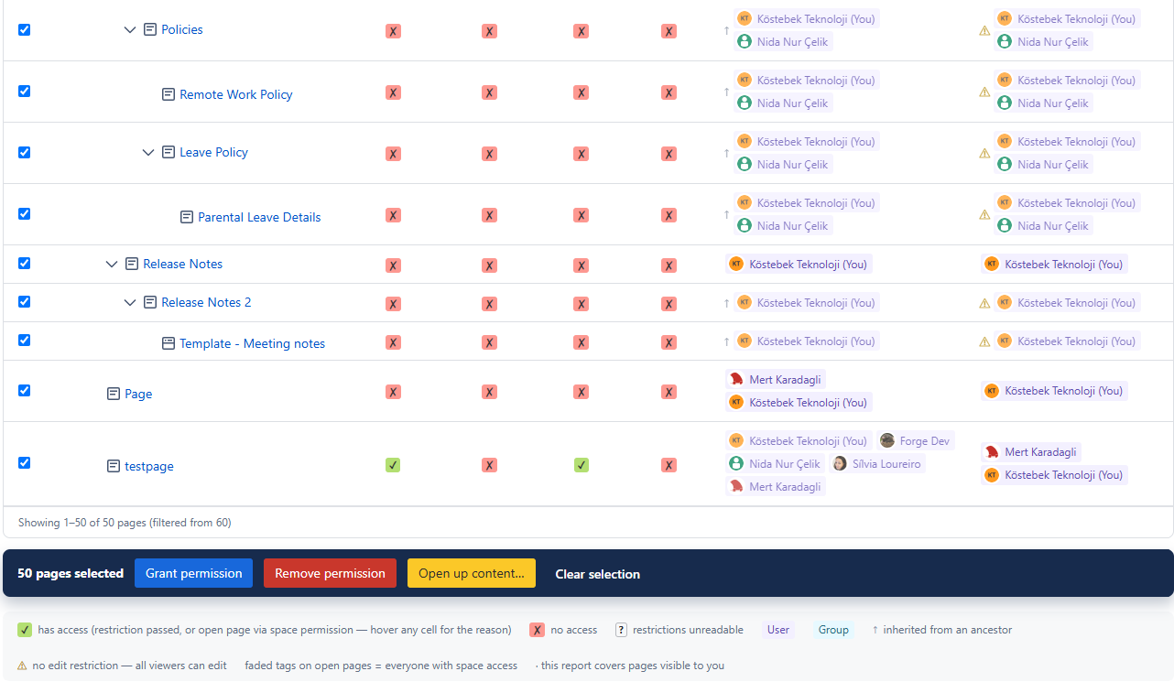Click warning icon in Release Notes 2 edit column
Image resolution: width=1174 pixels, height=682 pixels.
[985, 303]
